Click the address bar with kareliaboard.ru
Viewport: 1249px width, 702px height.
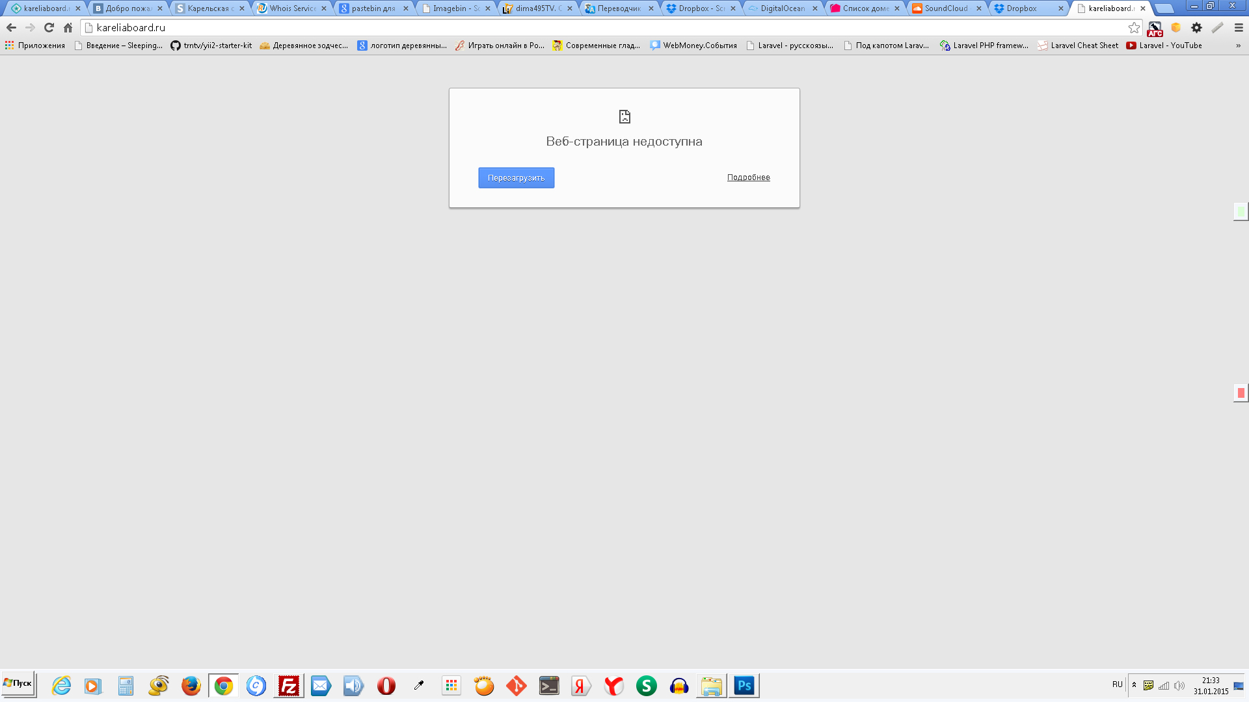[610, 28]
